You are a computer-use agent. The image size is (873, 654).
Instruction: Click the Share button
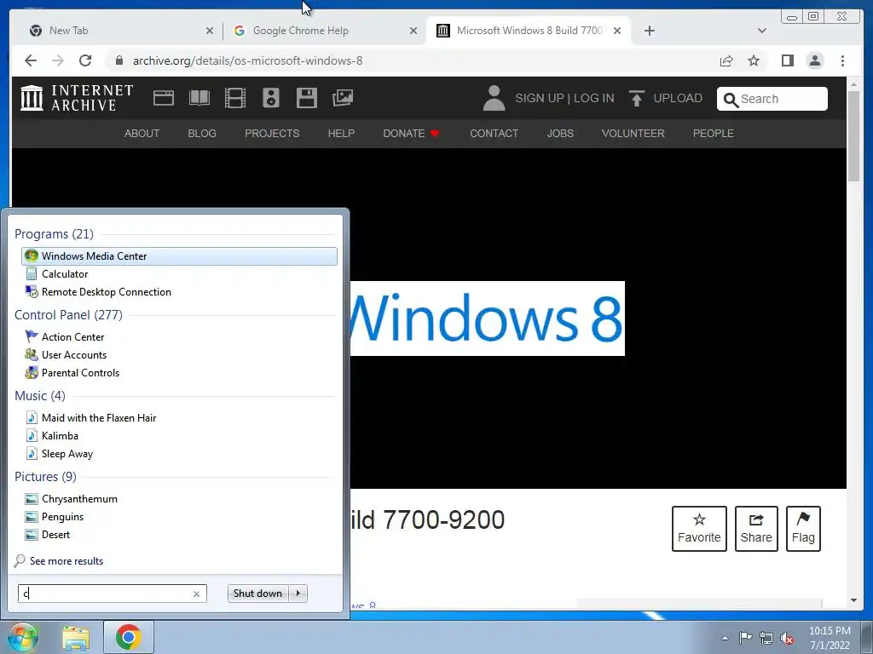[x=756, y=529]
